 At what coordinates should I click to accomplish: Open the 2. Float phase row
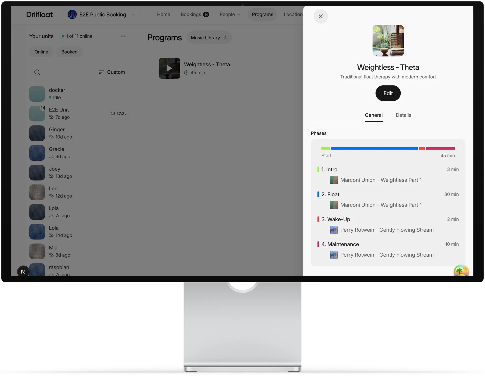point(388,194)
